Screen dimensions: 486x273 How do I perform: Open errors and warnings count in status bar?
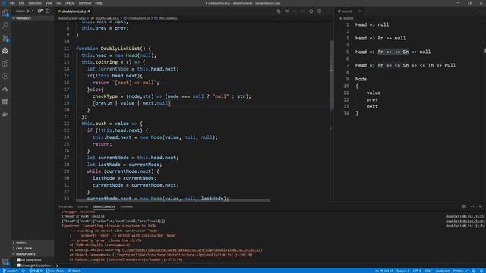(36, 271)
